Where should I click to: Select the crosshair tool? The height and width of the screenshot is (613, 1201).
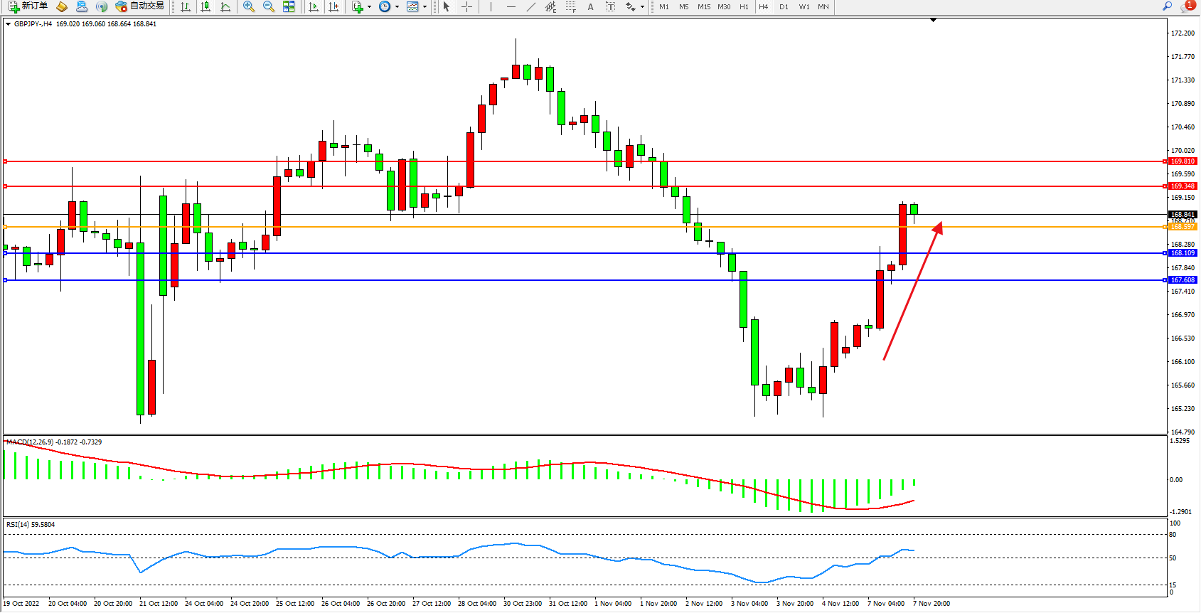[x=466, y=6]
